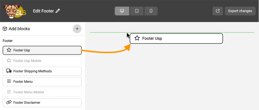This screenshot has height=110, width=259.
Task: Open preview in new window icon
Action: pyautogui.click(x=218, y=11)
